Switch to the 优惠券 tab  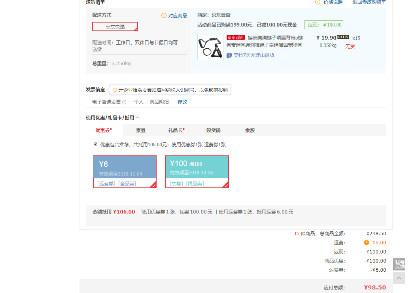[x=104, y=130]
